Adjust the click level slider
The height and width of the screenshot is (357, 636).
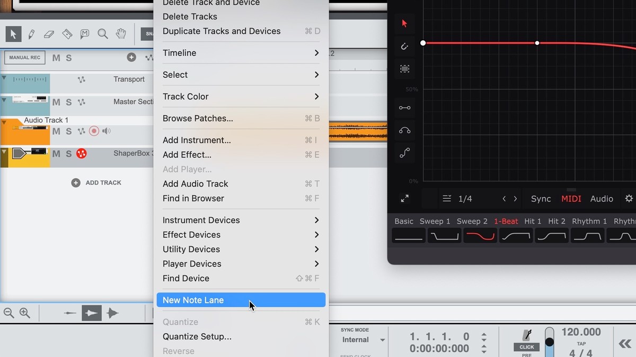pyautogui.click(x=550, y=341)
